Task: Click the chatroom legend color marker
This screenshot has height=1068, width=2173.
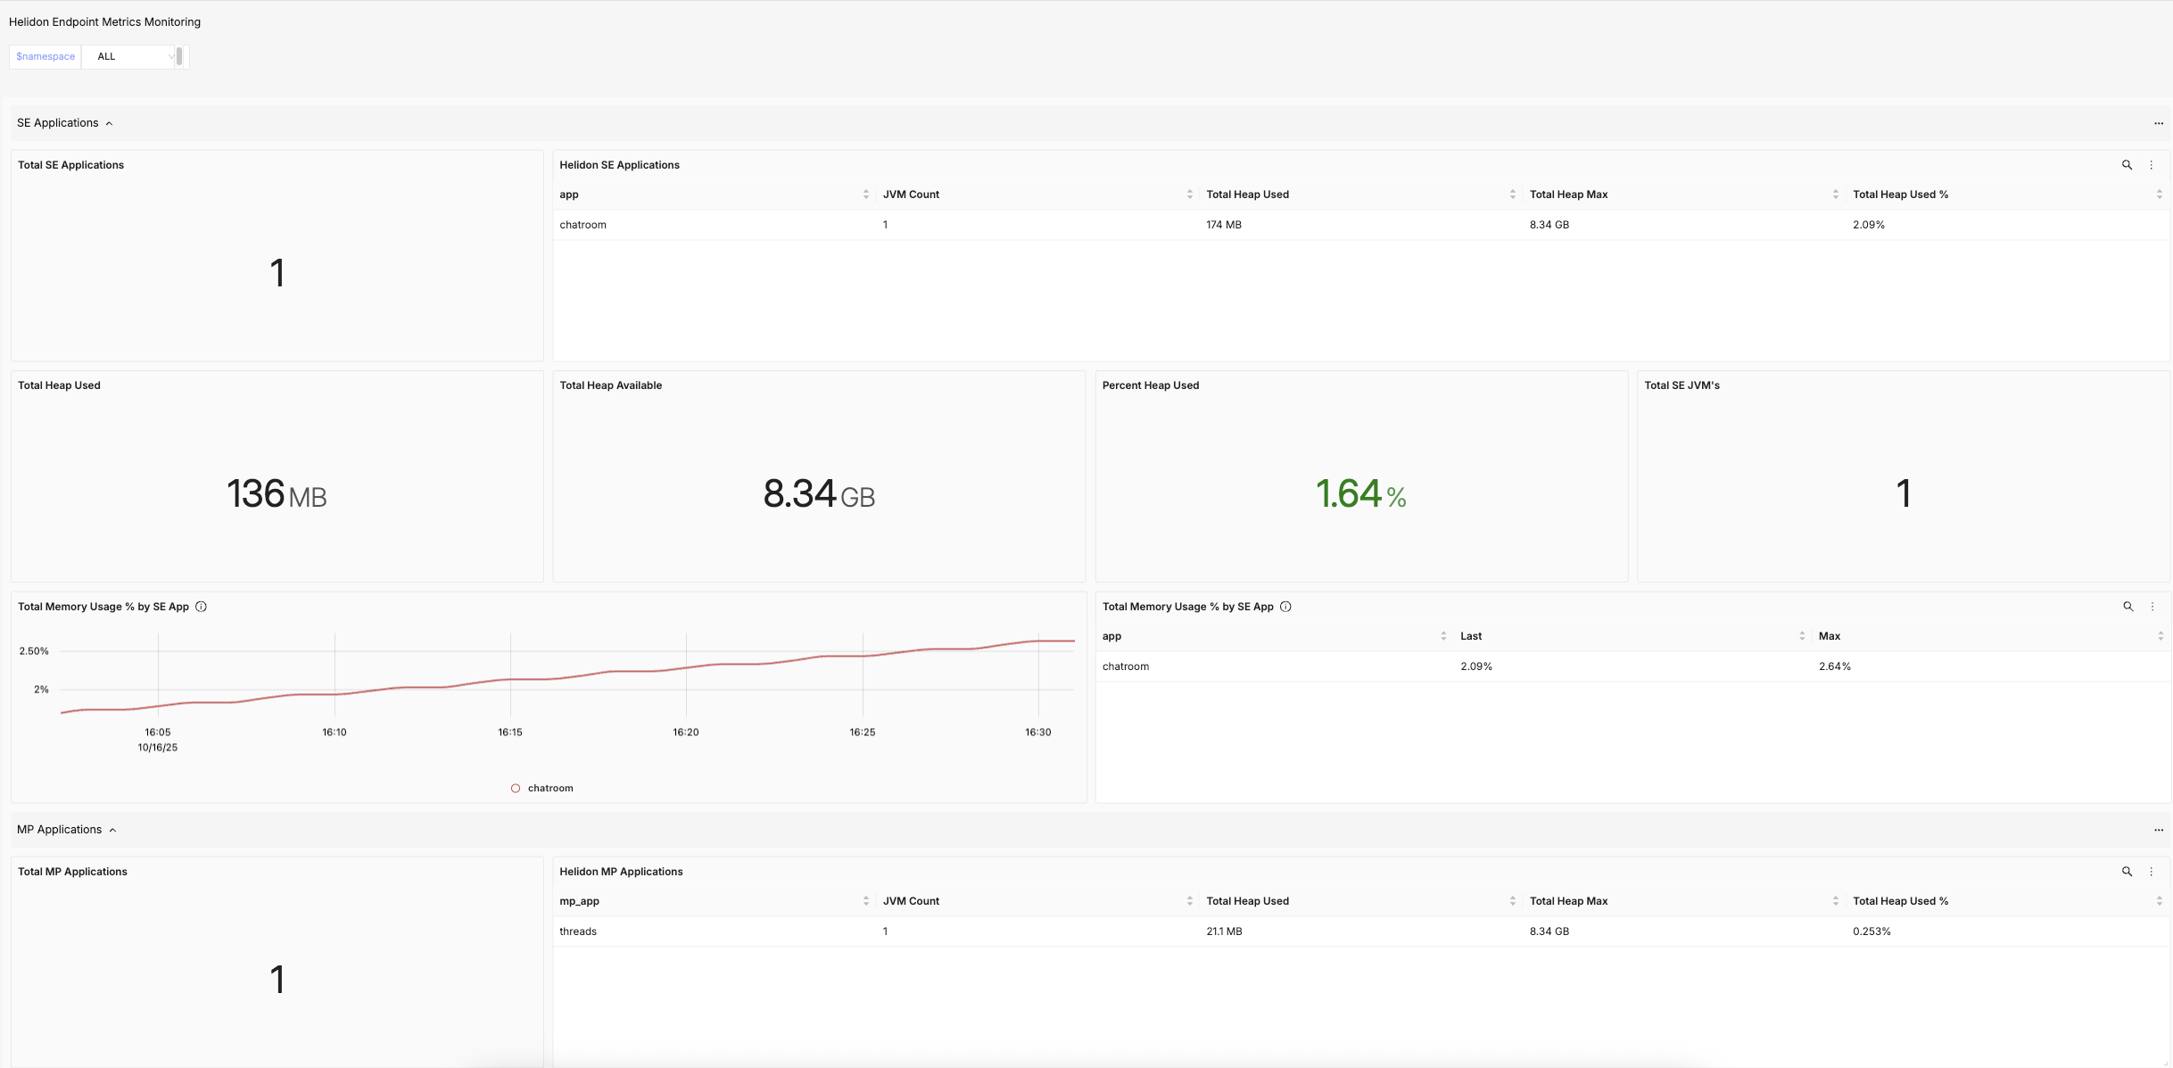Action: pyautogui.click(x=516, y=788)
